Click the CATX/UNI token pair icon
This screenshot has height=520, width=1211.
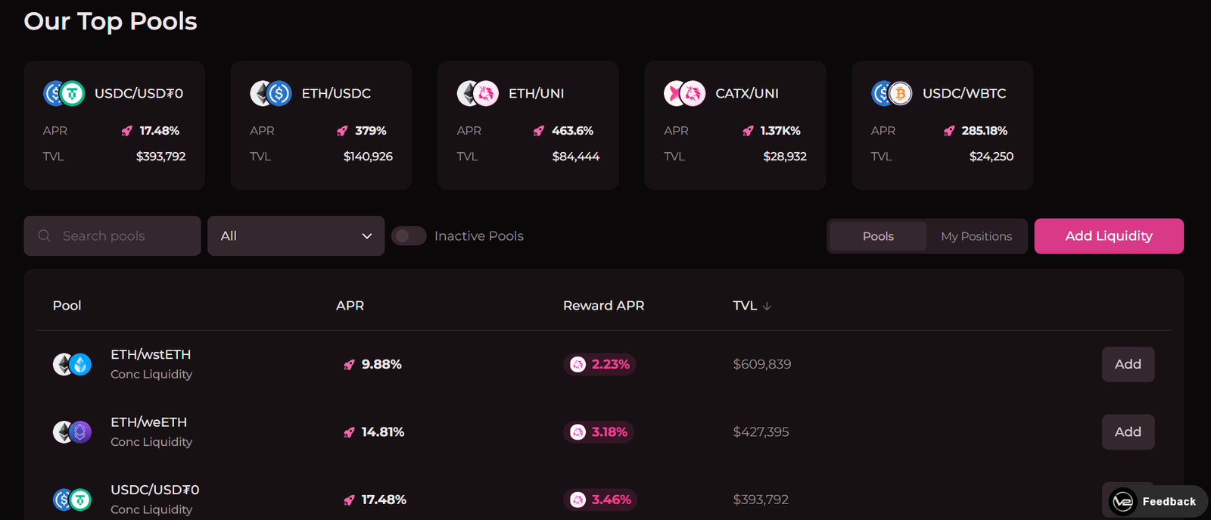click(x=684, y=94)
